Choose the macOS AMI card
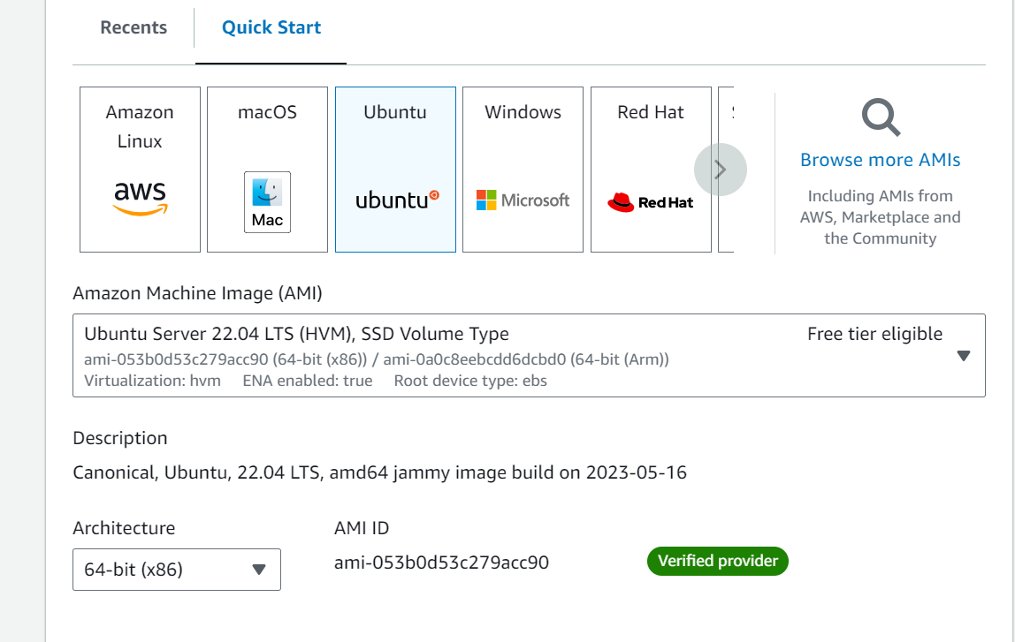Viewport: 1015px width, 642px height. tap(267, 170)
